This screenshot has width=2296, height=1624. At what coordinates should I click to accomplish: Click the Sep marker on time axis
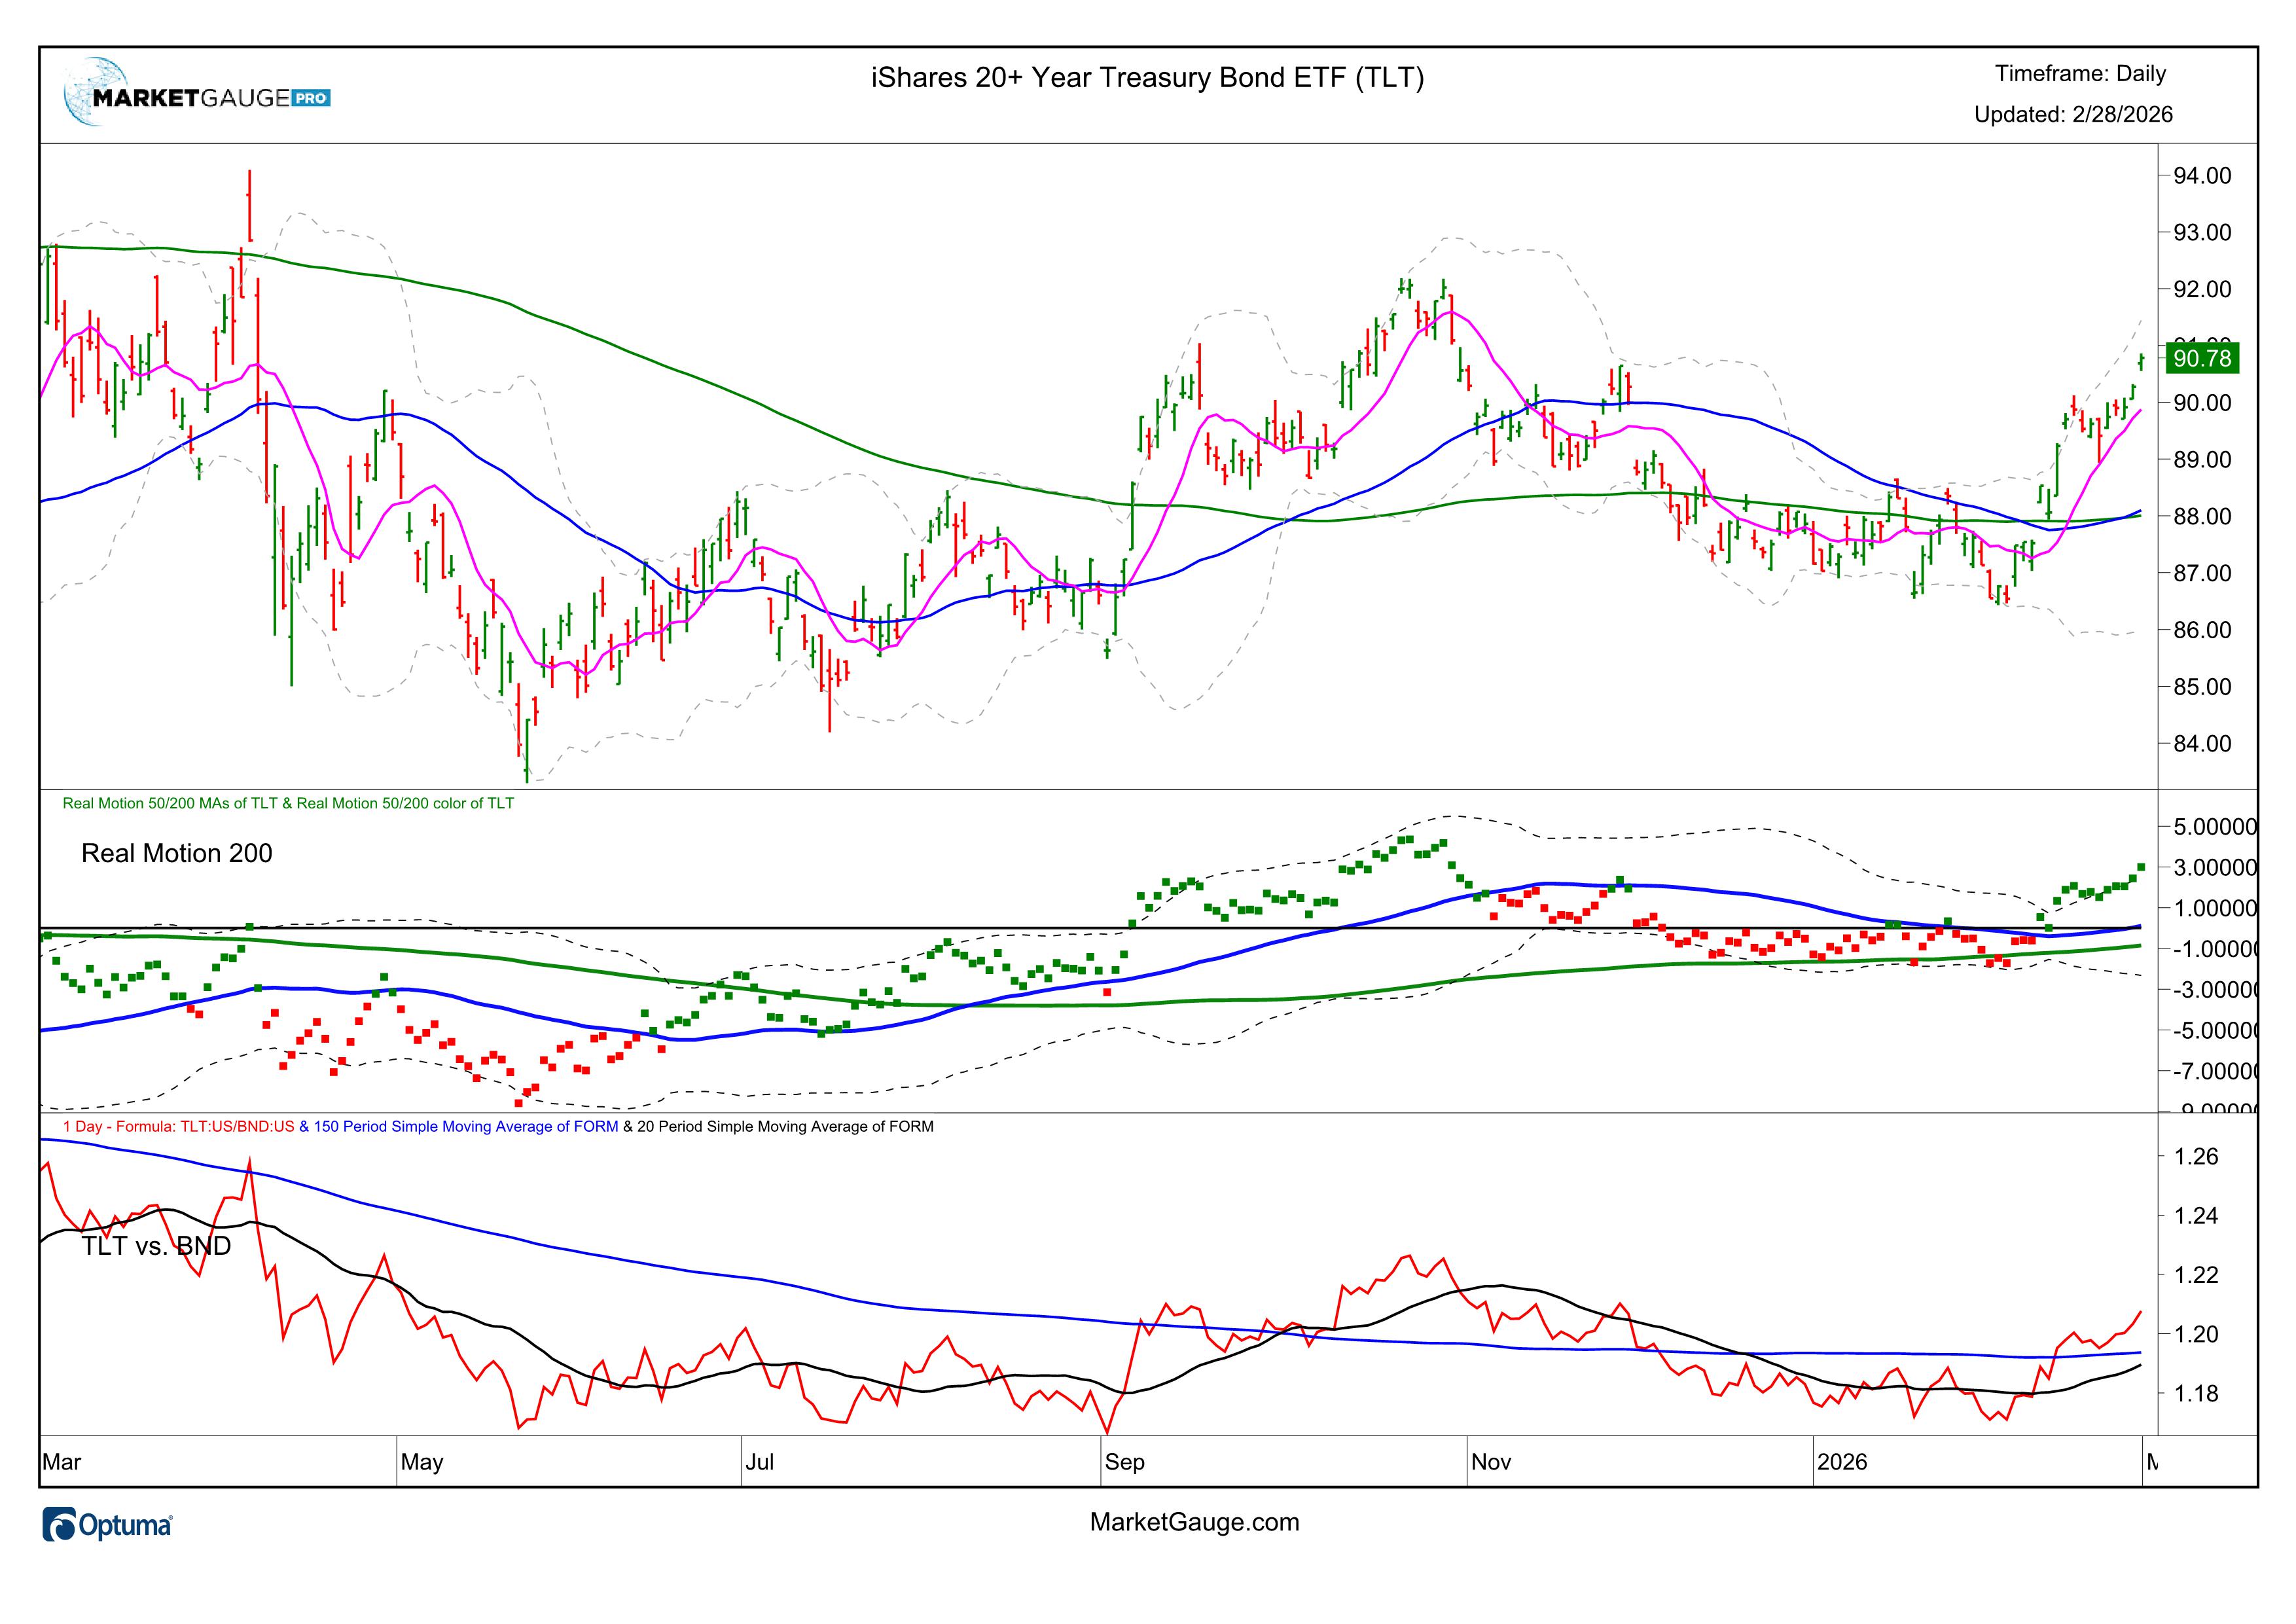pyautogui.click(x=1124, y=1462)
